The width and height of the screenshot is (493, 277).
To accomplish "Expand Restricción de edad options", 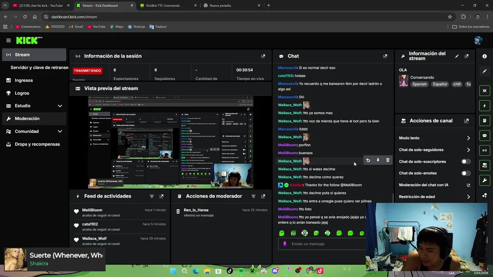I will [468, 197].
